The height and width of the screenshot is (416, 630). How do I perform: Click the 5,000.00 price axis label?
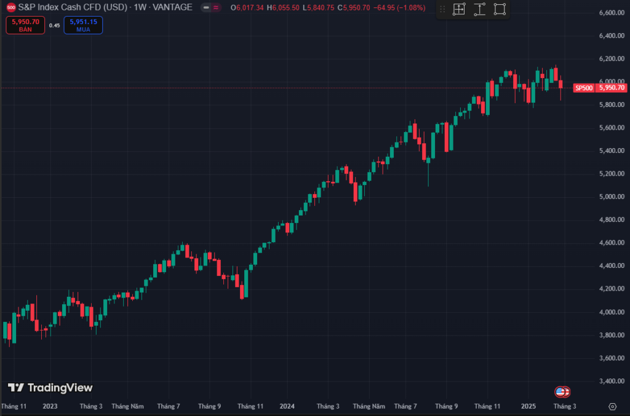[x=612, y=197]
